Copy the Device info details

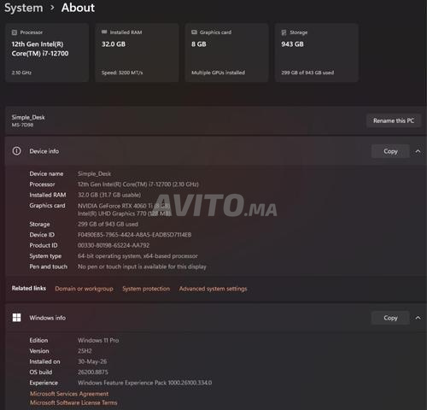pos(390,151)
